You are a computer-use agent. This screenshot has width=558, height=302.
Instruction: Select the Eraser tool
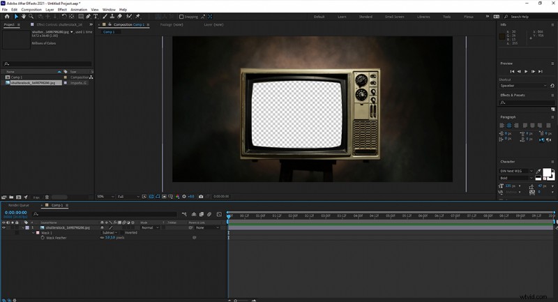(x=119, y=16)
